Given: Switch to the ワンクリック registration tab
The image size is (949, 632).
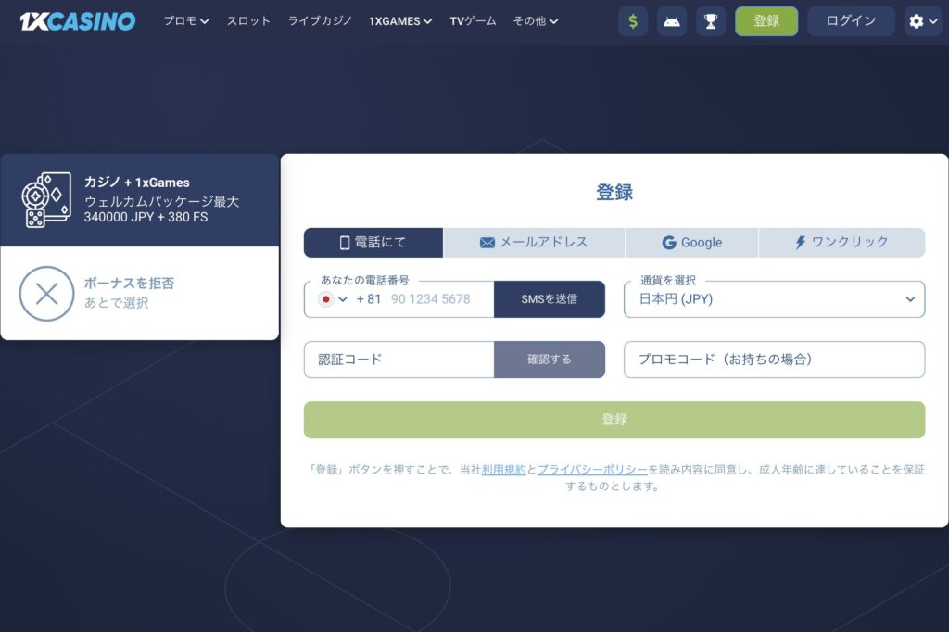Looking at the screenshot, I should 841,243.
